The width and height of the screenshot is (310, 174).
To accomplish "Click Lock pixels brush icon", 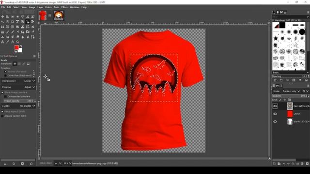I will click(280, 100).
